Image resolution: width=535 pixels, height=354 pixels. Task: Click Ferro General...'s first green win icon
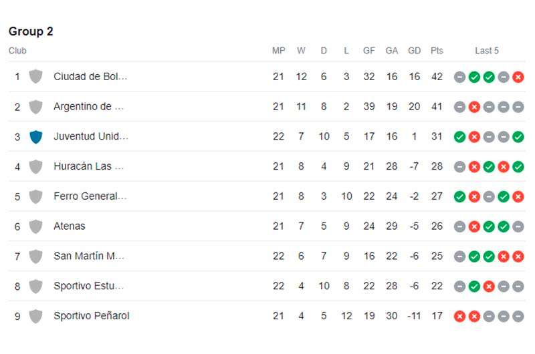pos(459,196)
